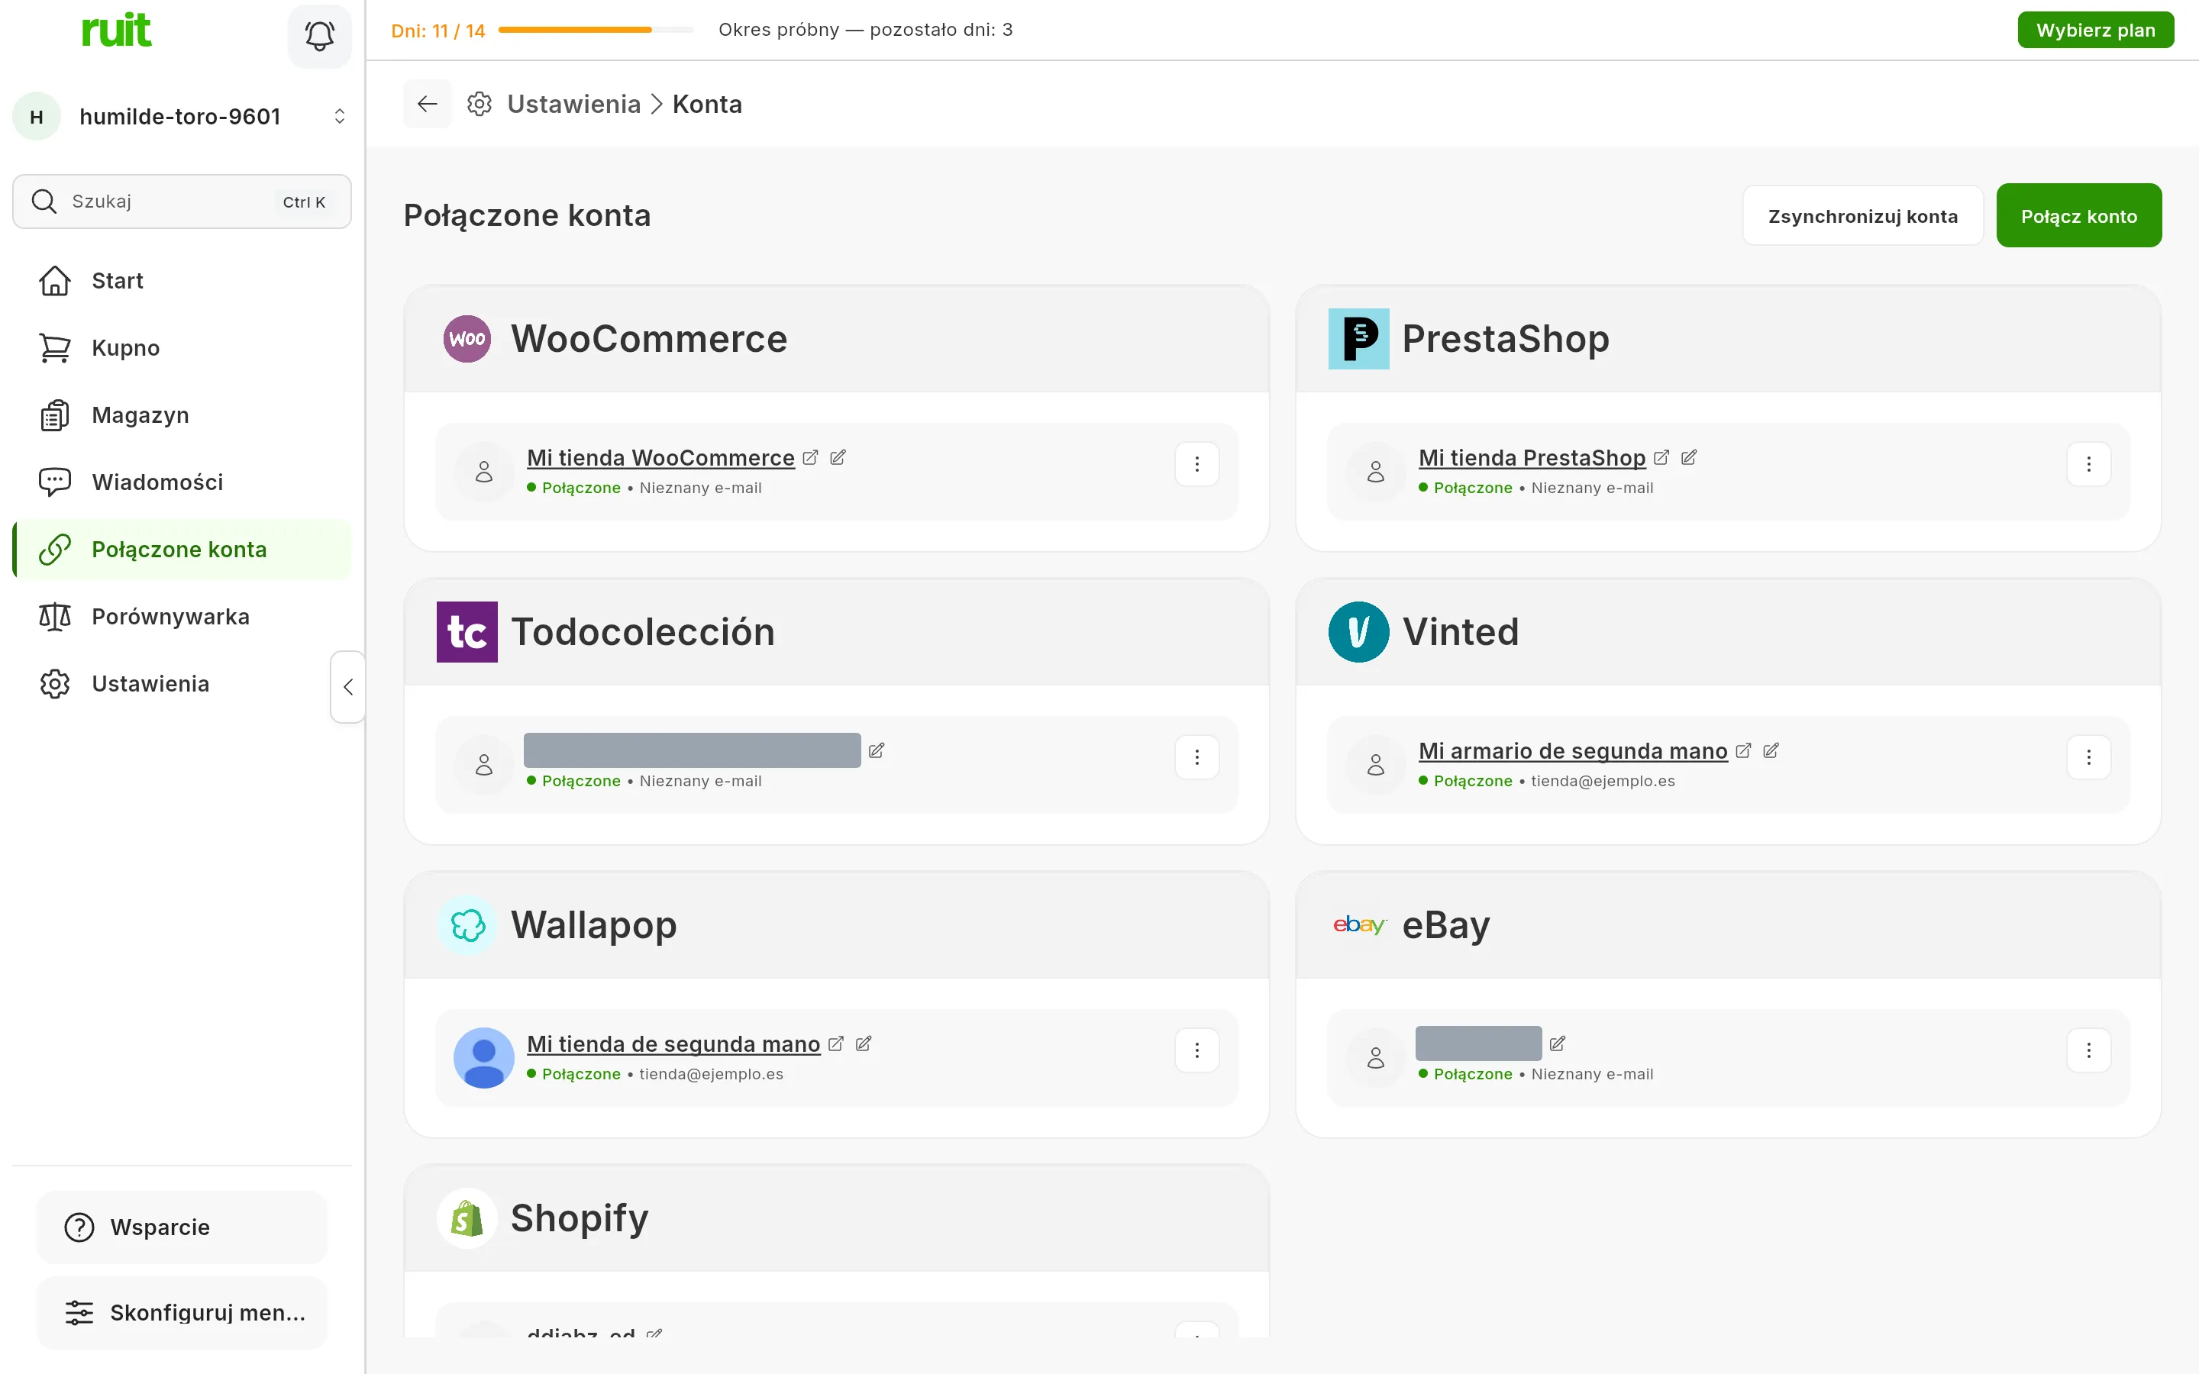Image resolution: width=2199 pixels, height=1374 pixels.
Task: Click the Konta breadcrumb text
Action: point(707,105)
